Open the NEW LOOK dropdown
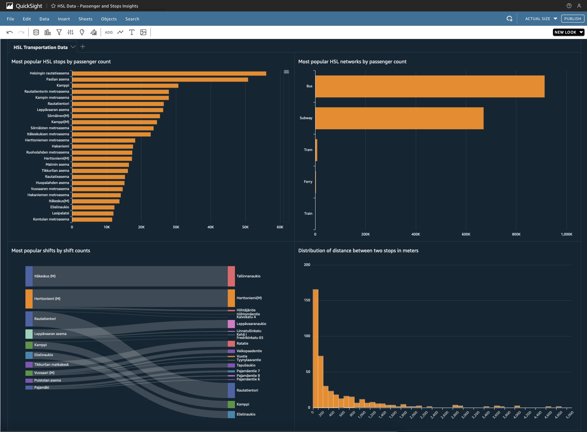The width and height of the screenshot is (587, 432). click(568, 32)
